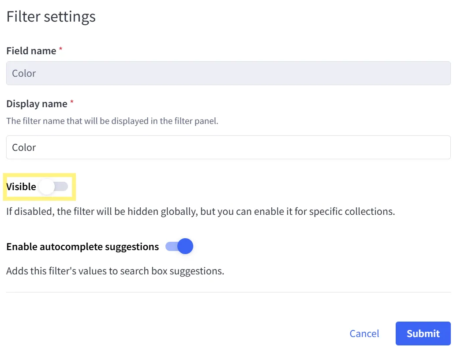Disable the autocomplete suggestions toggle
The height and width of the screenshot is (356, 457).
click(179, 247)
